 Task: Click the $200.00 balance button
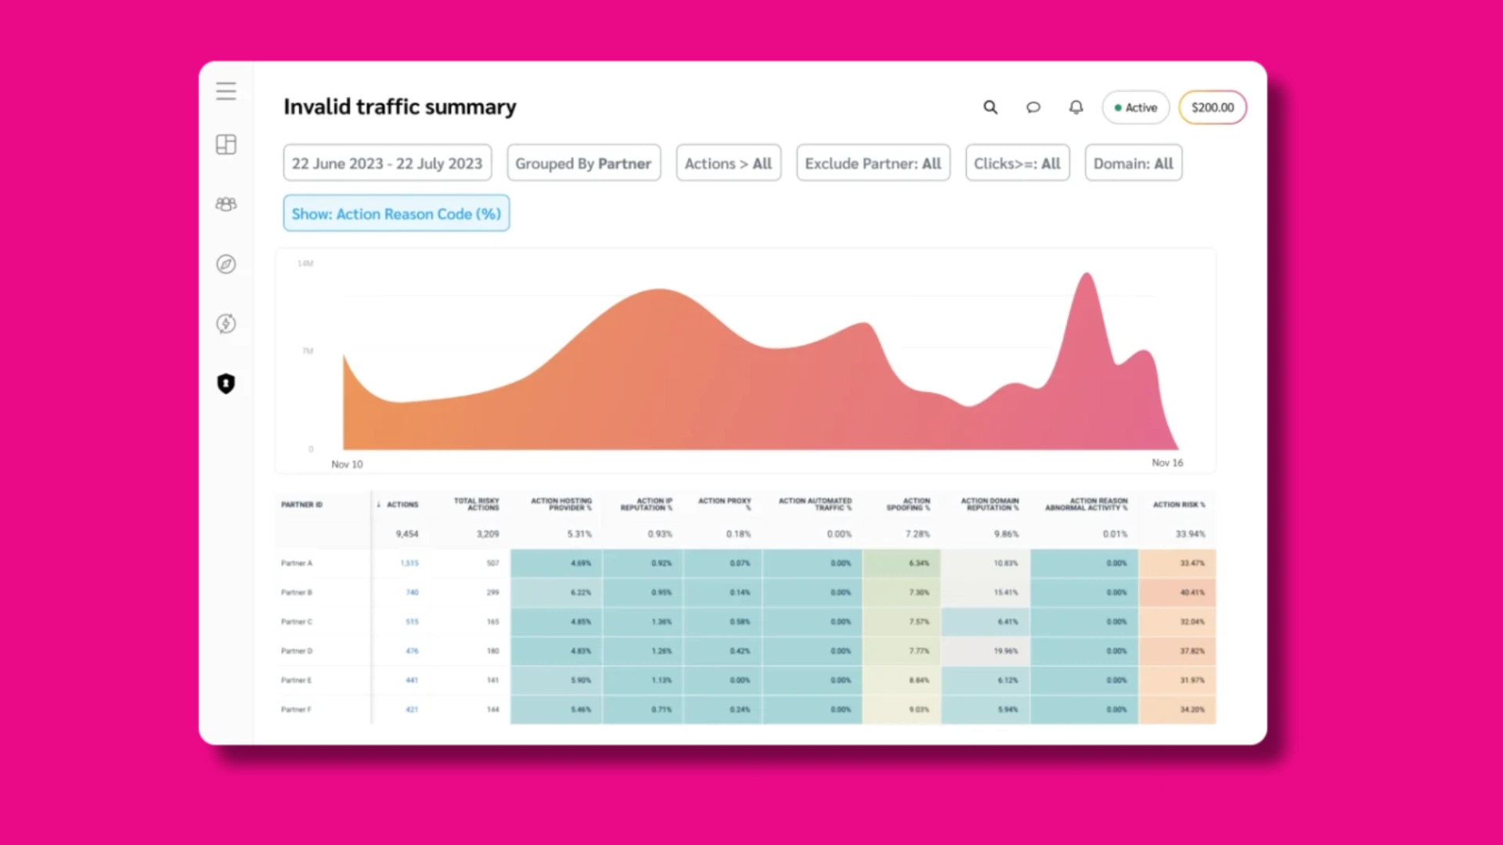[x=1212, y=107]
